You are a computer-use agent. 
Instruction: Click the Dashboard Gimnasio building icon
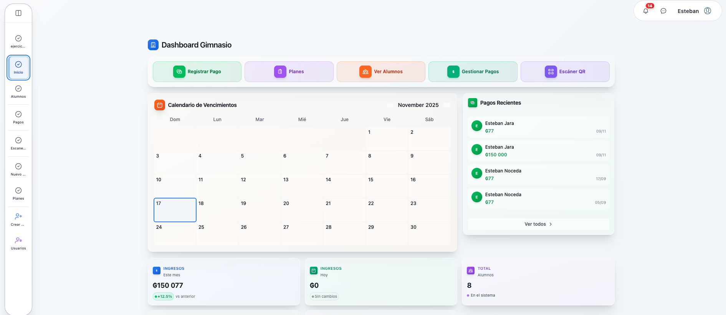(x=153, y=45)
